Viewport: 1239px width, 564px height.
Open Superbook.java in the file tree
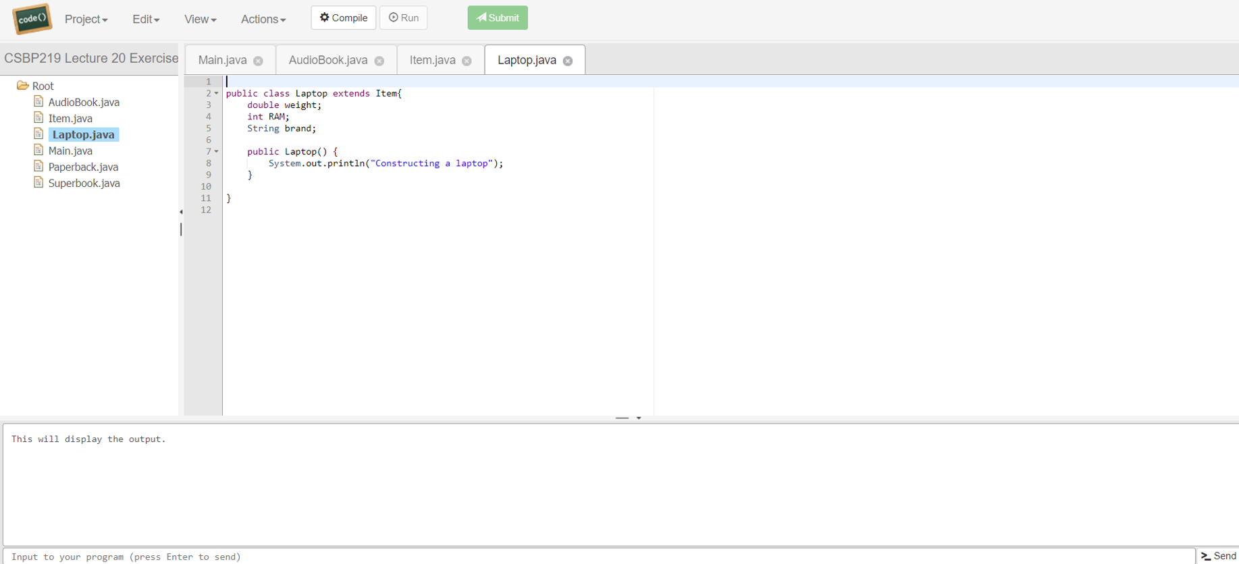point(84,184)
